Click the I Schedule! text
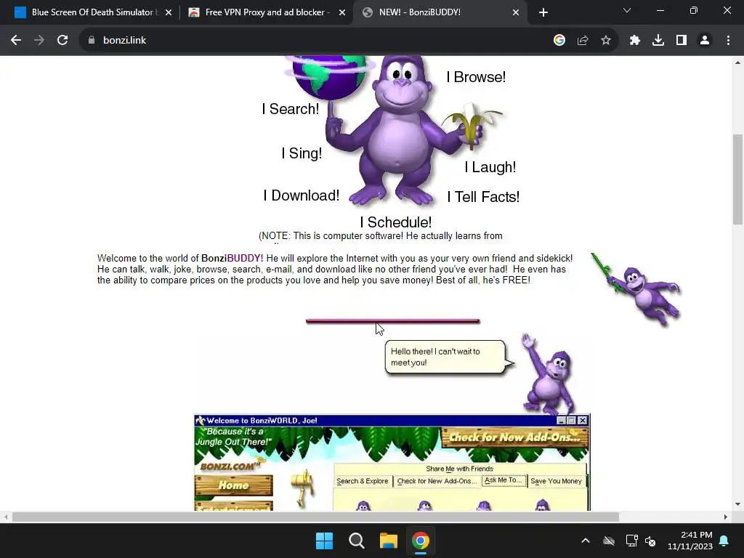 pos(396,222)
